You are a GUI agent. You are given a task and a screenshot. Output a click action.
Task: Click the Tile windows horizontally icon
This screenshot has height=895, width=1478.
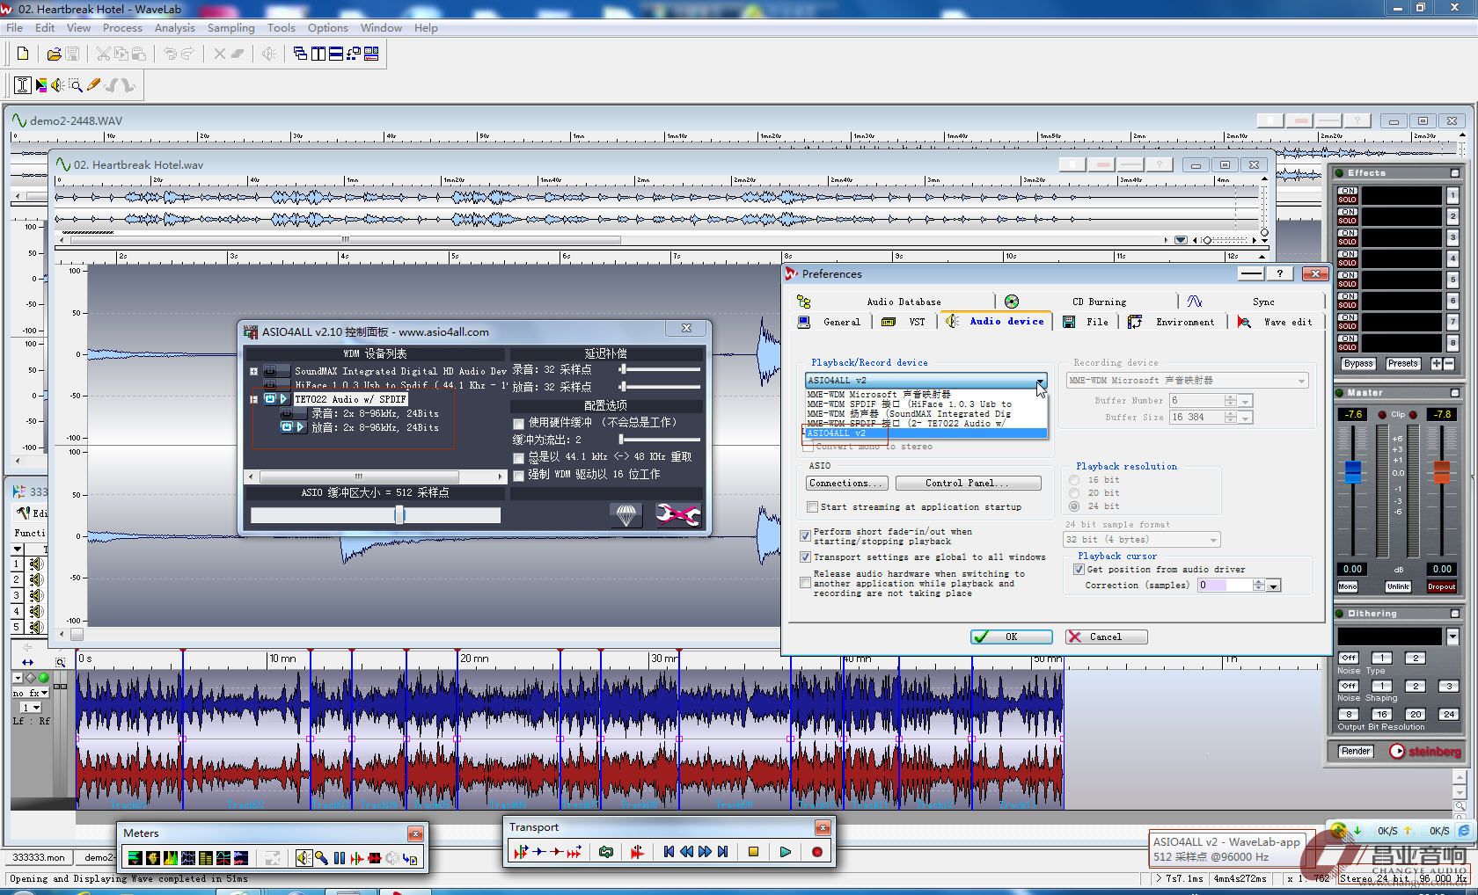pos(335,54)
